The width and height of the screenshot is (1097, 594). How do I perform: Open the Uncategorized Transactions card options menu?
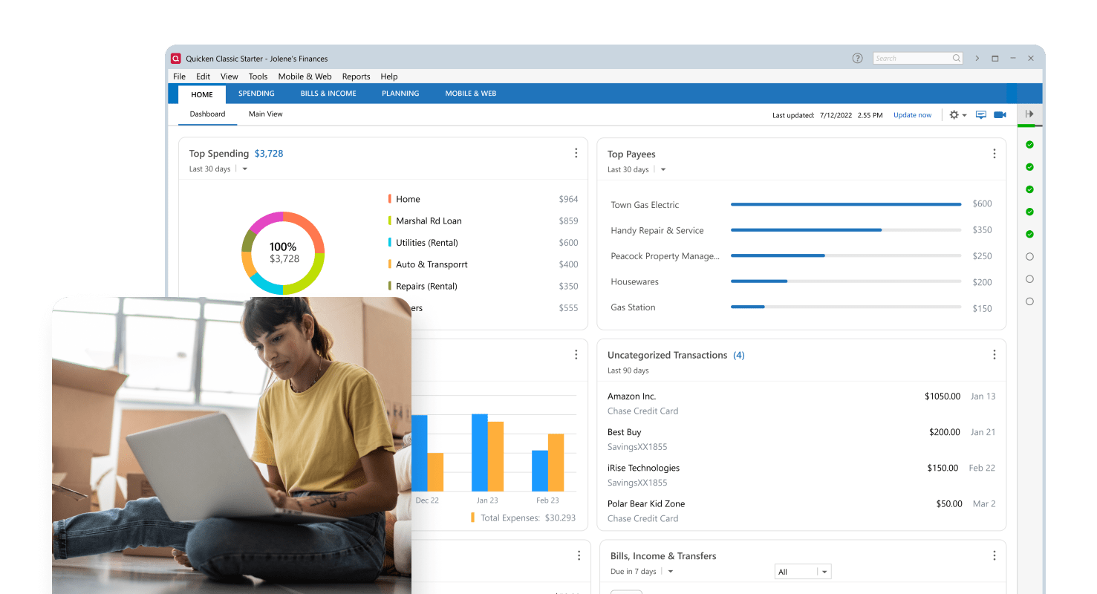pos(995,354)
